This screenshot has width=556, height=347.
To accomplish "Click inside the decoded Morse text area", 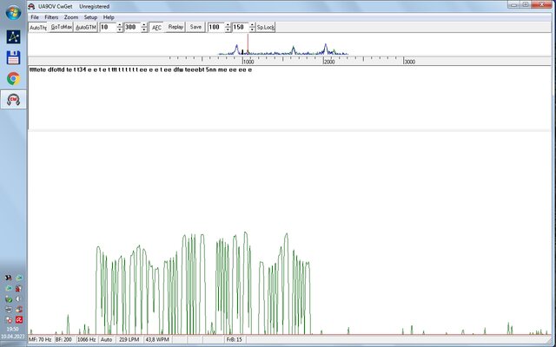I will pos(287,100).
